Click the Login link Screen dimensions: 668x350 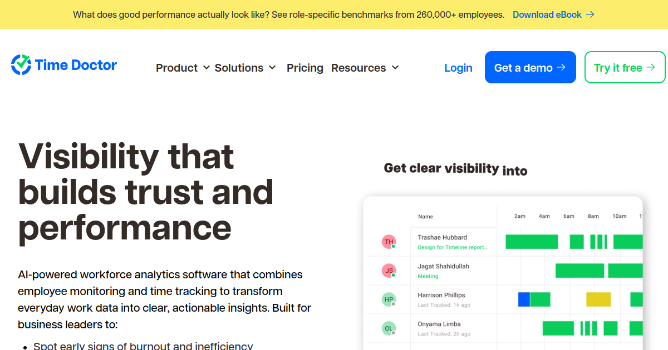click(458, 68)
